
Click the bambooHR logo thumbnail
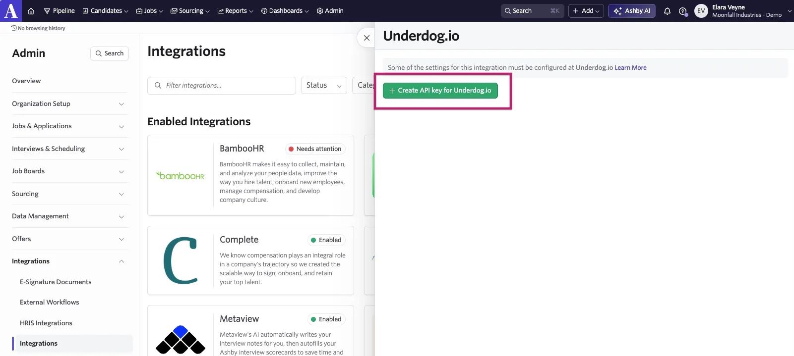(181, 176)
